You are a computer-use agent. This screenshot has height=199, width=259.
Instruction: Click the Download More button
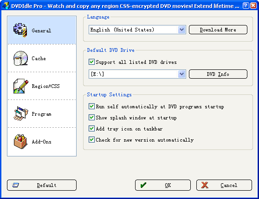pos(218,30)
